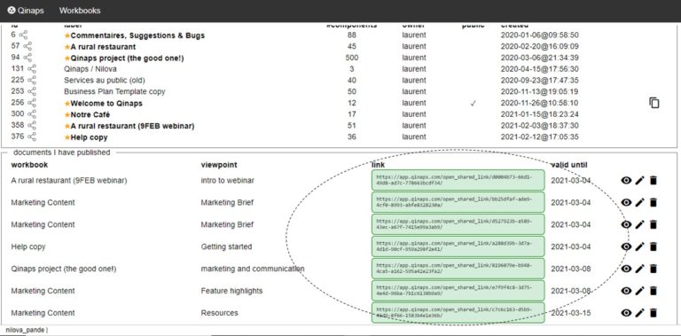Click eye icon for marketing and communication row

626,269
